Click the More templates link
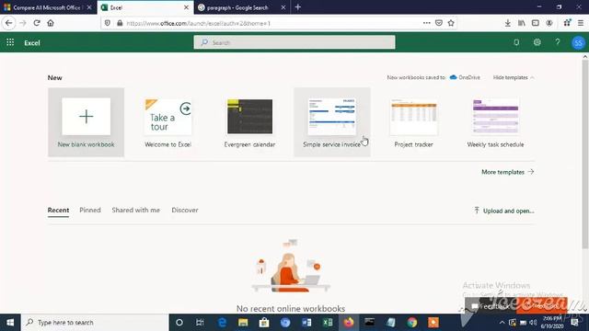The image size is (589, 331). click(507, 172)
